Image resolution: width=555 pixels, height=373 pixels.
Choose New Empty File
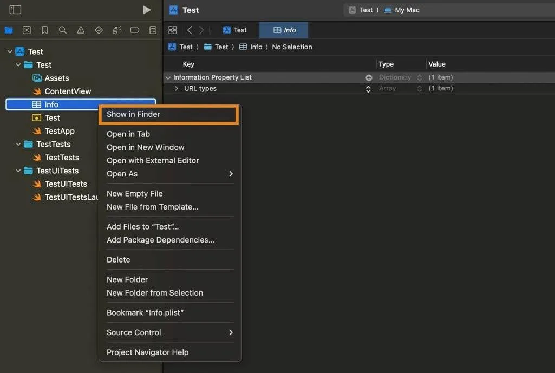(170, 194)
